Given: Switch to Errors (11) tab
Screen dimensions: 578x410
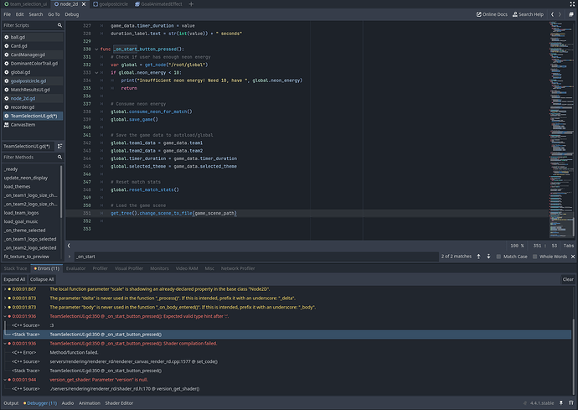Looking at the screenshot, I should [47, 268].
